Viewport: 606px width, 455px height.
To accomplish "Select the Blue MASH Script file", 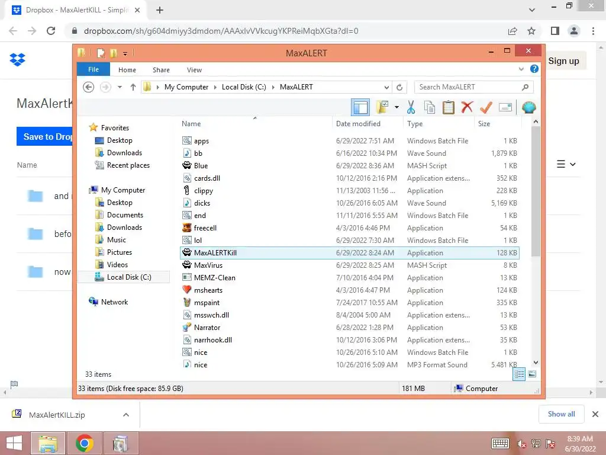I will pos(350,166).
